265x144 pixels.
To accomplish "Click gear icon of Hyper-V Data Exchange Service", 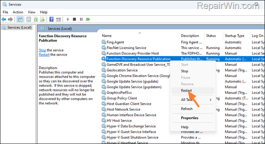I will (103, 126).
